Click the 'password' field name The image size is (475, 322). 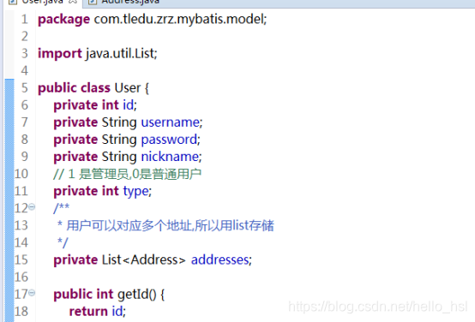click(170, 140)
